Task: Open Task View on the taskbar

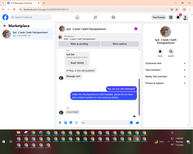Action: point(11,142)
